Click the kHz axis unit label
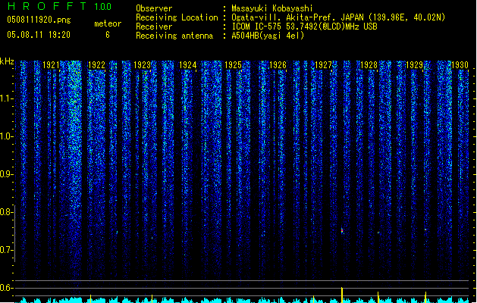Screen dimensions: 477x303 (x=7, y=61)
